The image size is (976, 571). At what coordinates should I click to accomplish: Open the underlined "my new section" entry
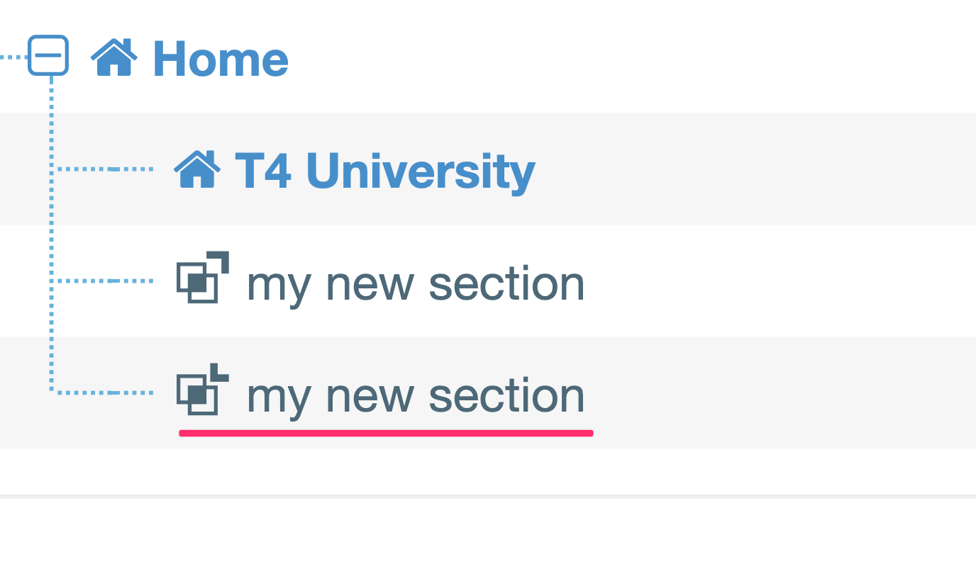415,395
